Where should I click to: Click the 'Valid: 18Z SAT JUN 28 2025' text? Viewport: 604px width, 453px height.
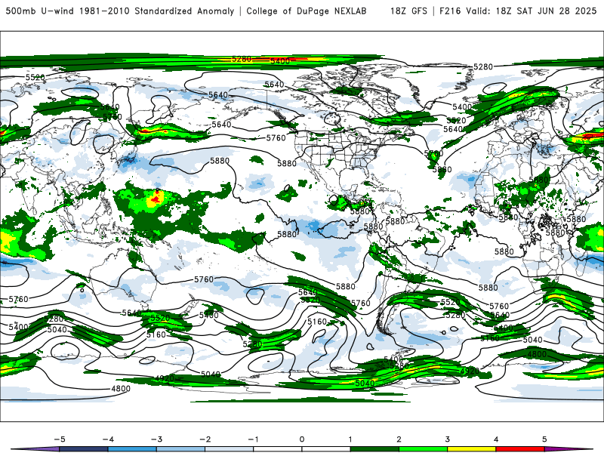tap(532, 11)
